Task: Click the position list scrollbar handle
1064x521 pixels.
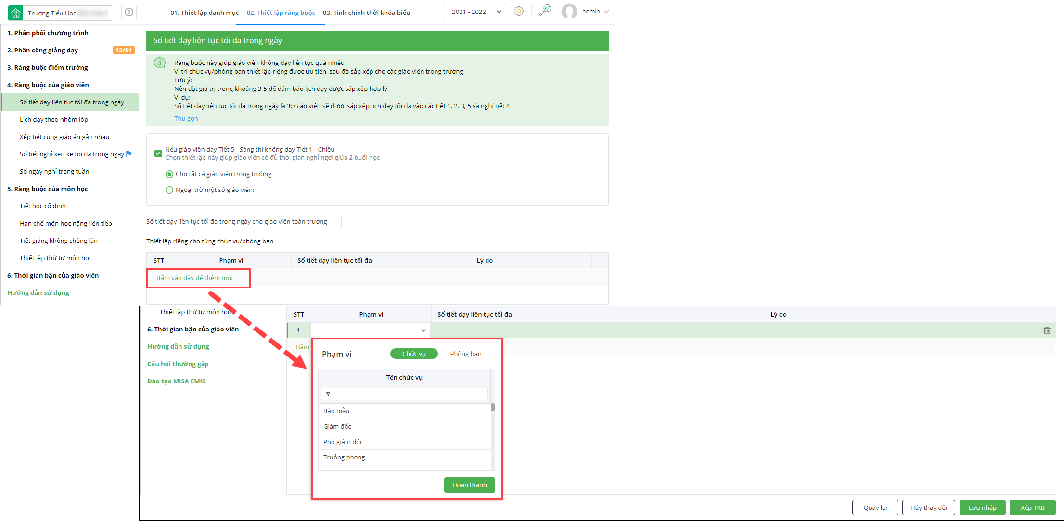Action: [x=493, y=407]
